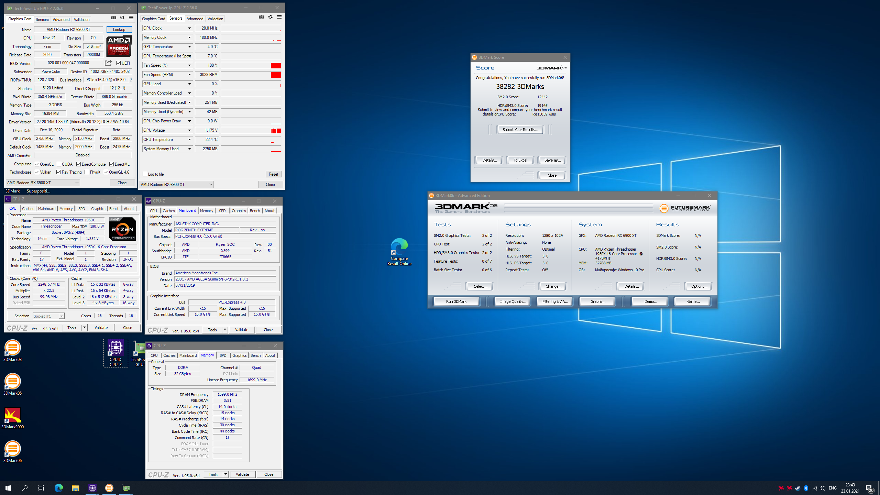
Task: Click the AMD Radeon RX 6900 XT name field
Action: [x=68, y=30]
